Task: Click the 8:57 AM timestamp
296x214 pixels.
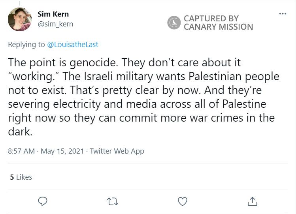Action: (22, 151)
